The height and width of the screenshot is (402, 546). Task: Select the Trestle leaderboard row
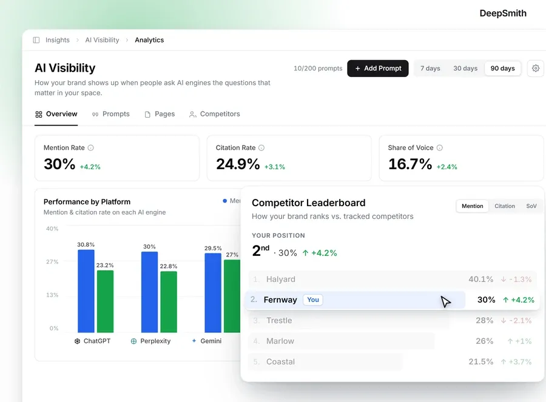click(x=393, y=321)
